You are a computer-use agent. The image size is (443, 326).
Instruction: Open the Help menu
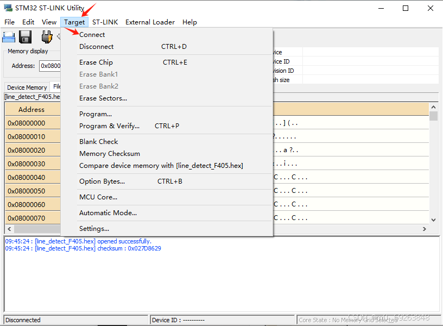click(x=189, y=22)
